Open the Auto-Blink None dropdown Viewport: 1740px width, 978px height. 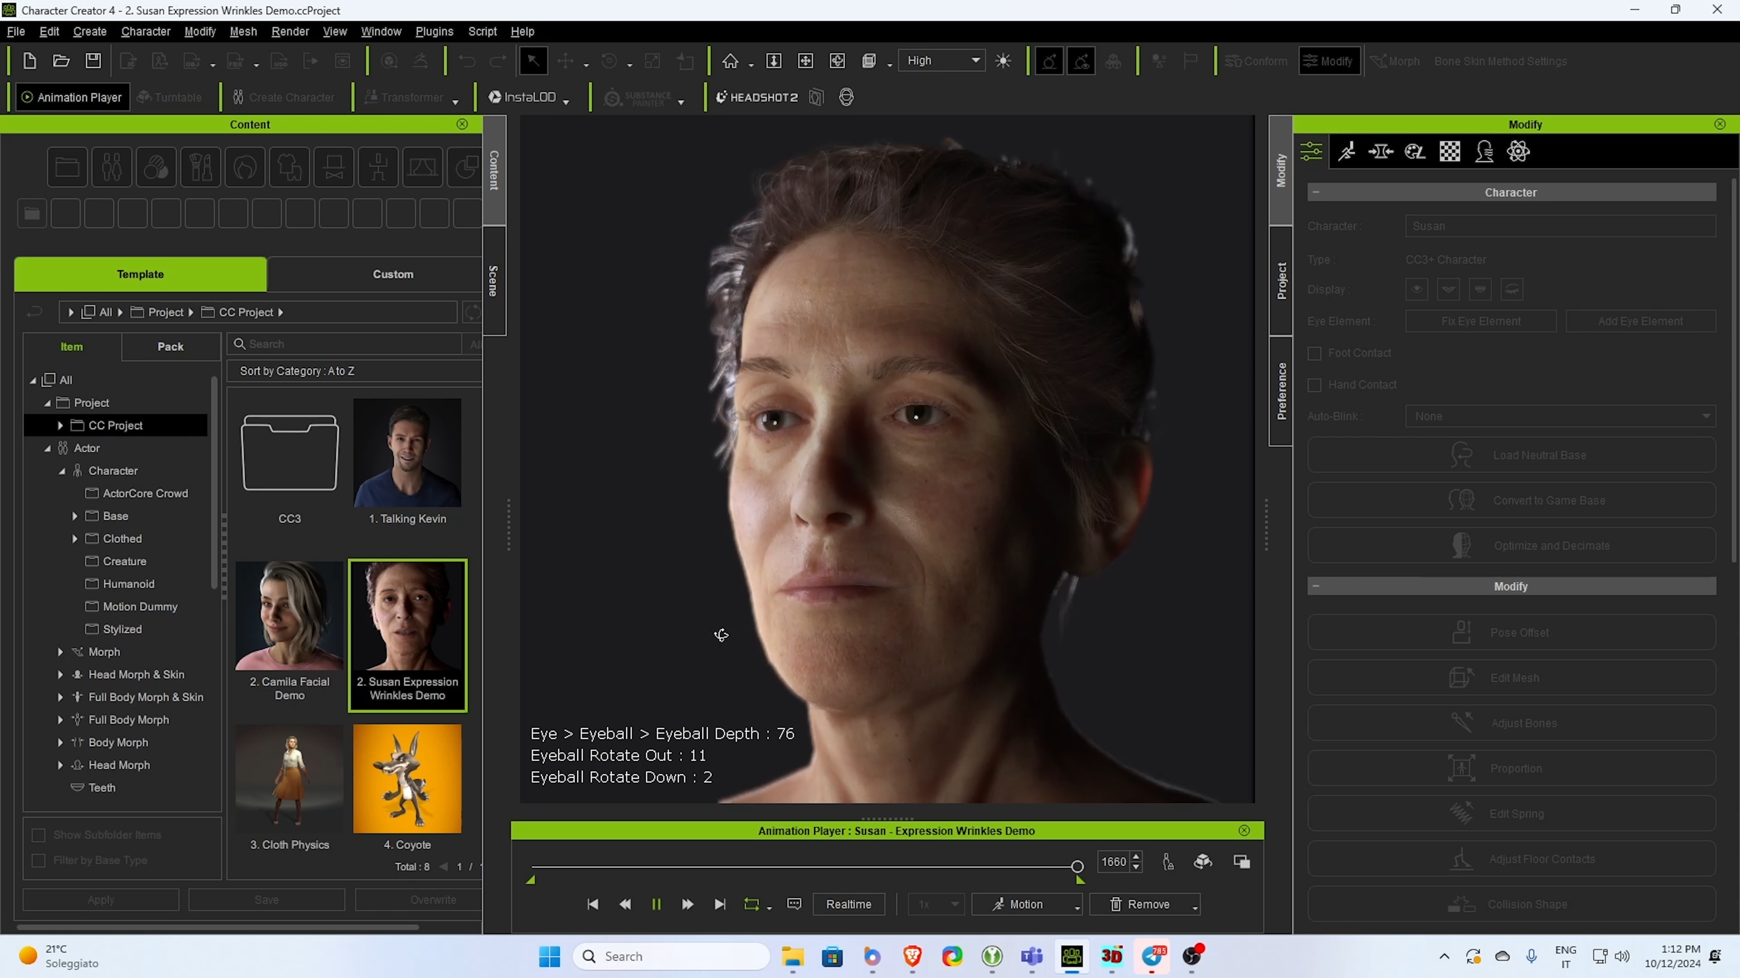(1560, 417)
